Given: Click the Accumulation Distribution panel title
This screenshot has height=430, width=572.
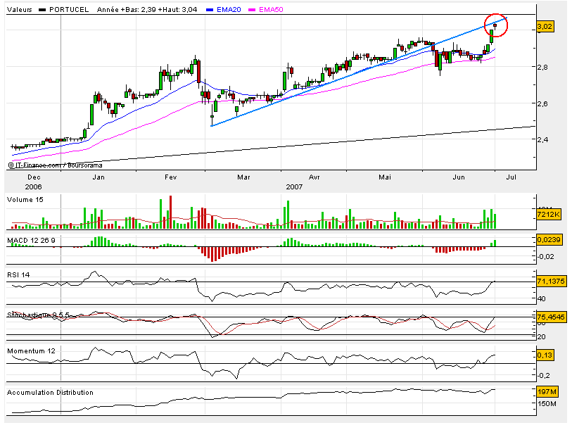Looking at the screenshot, I should coord(51,393).
